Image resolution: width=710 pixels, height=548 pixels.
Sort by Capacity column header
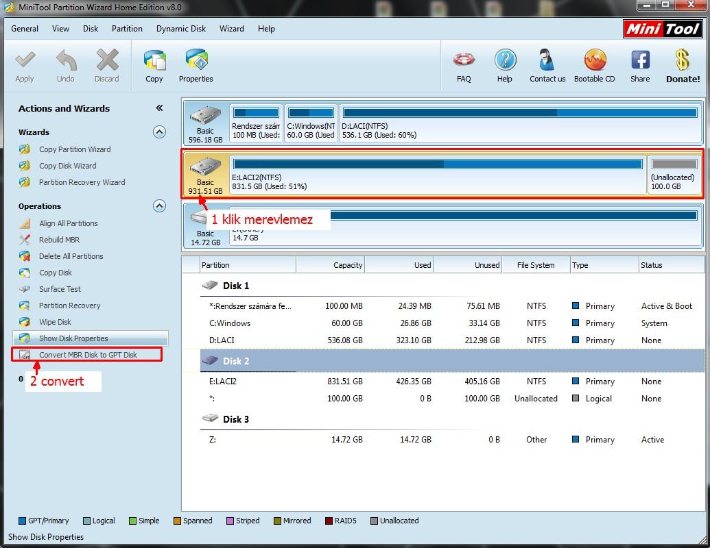(331, 265)
